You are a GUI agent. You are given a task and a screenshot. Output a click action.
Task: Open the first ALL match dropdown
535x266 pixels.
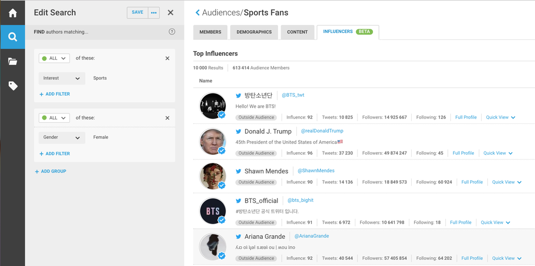[x=54, y=59]
